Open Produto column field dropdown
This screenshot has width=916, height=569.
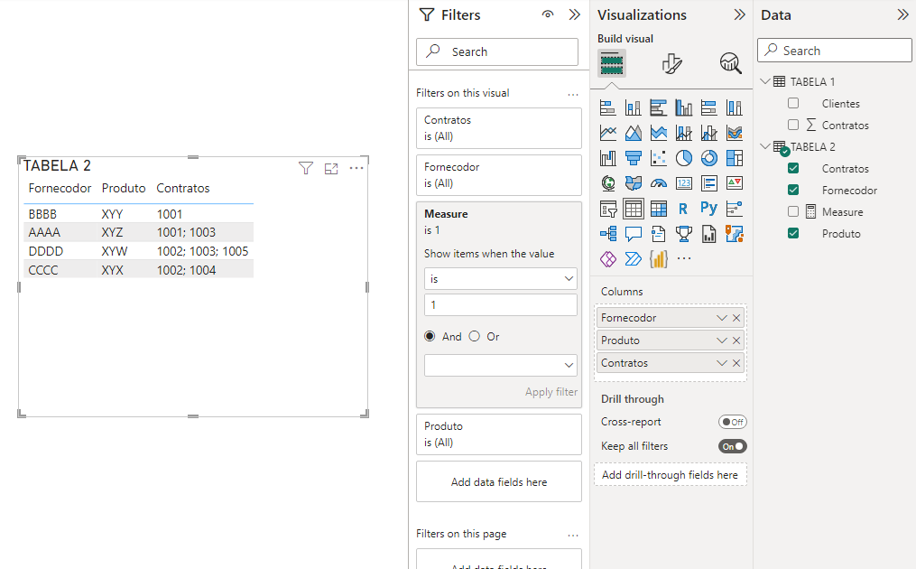click(x=721, y=340)
